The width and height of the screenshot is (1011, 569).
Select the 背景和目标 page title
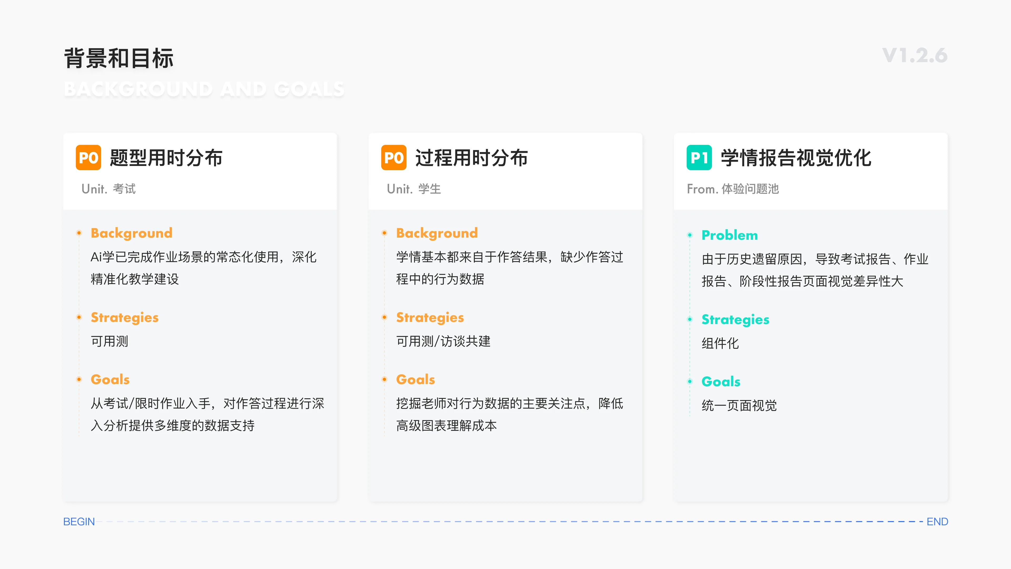(118, 58)
